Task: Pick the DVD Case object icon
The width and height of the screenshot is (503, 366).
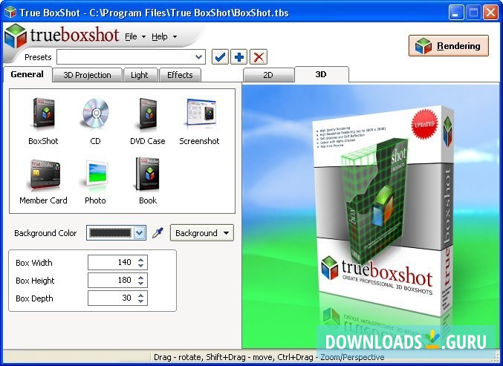Action: click(148, 114)
